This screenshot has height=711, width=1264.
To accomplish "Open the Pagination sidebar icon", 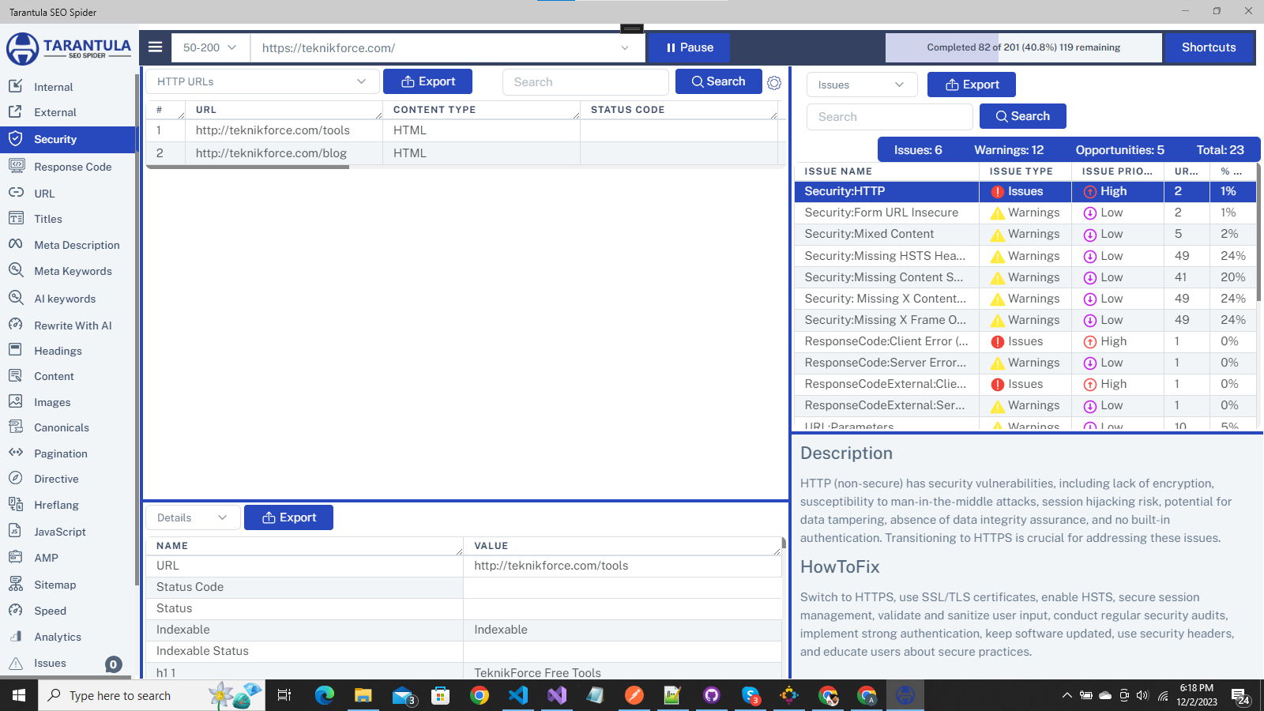I will [16, 453].
